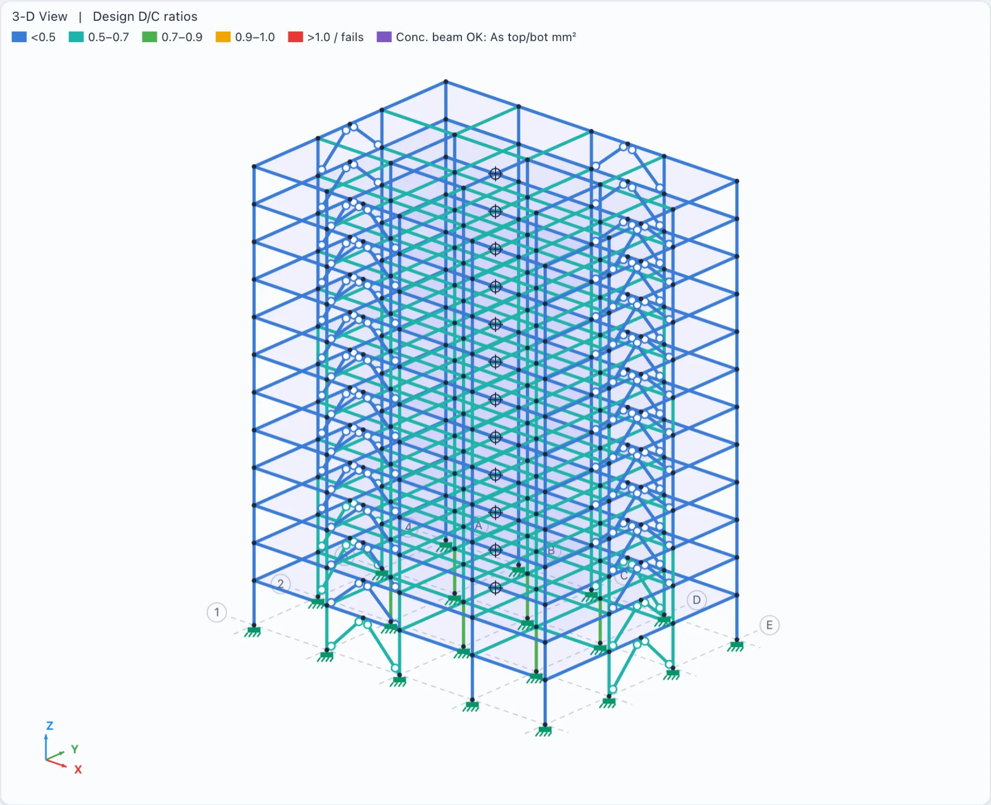Select grid line bubble 1
The image size is (991, 805).
217,612
